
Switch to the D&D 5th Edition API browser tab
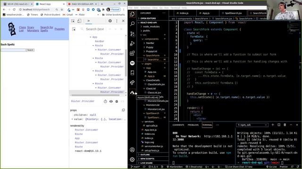click(82, 4)
